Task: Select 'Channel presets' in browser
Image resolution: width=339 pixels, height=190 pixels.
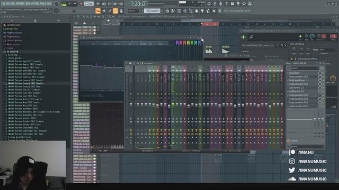Action: (14, 40)
